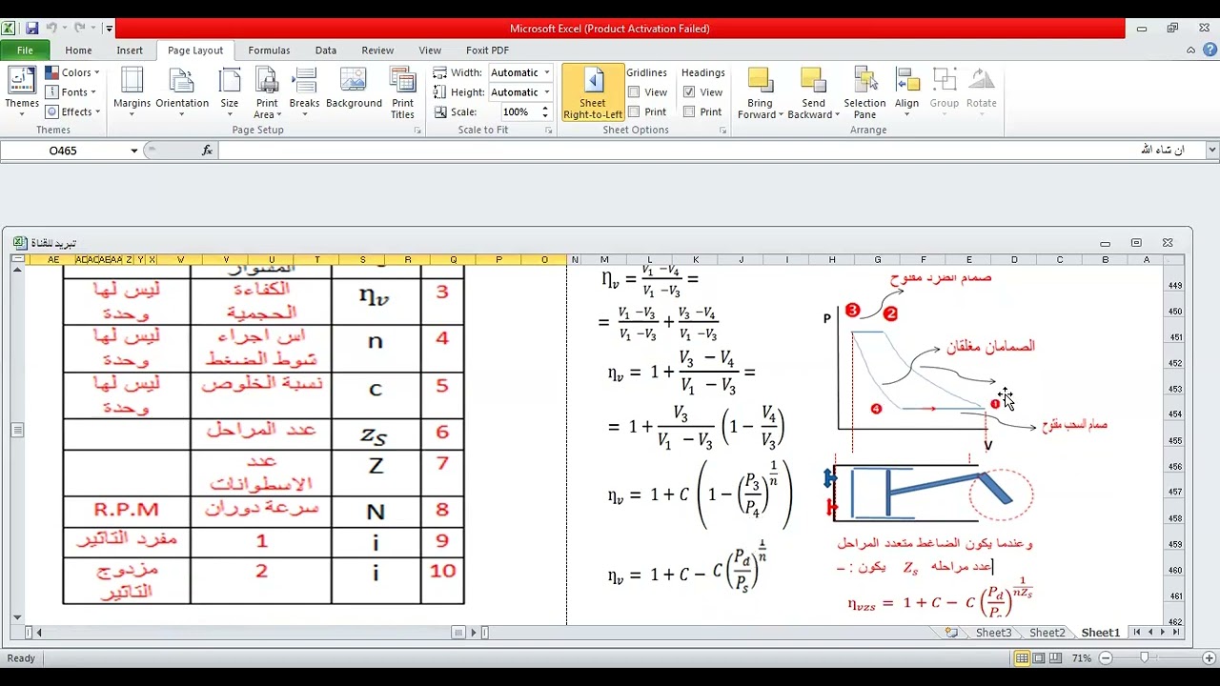
Task: Click the Zoom In plus button
Action: tap(1210, 658)
